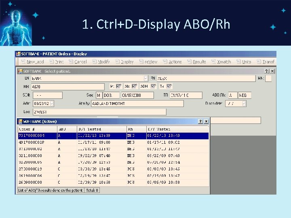Click the SS# field
This screenshot has width=291, height=218.
point(48,95)
